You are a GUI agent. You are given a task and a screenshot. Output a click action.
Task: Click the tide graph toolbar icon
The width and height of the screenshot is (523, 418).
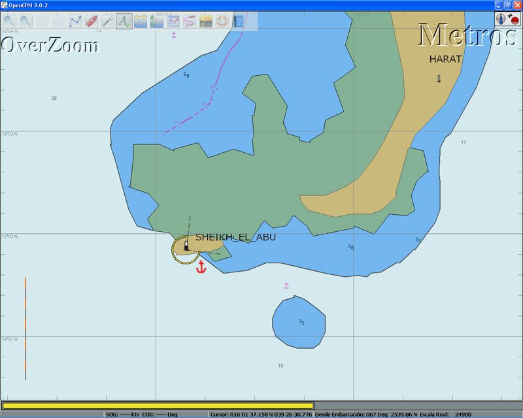click(173, 22)
